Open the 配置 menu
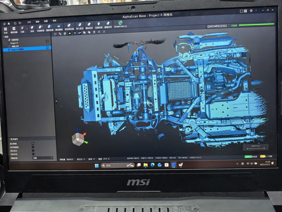Screen dimensions: 282x212 46,21
